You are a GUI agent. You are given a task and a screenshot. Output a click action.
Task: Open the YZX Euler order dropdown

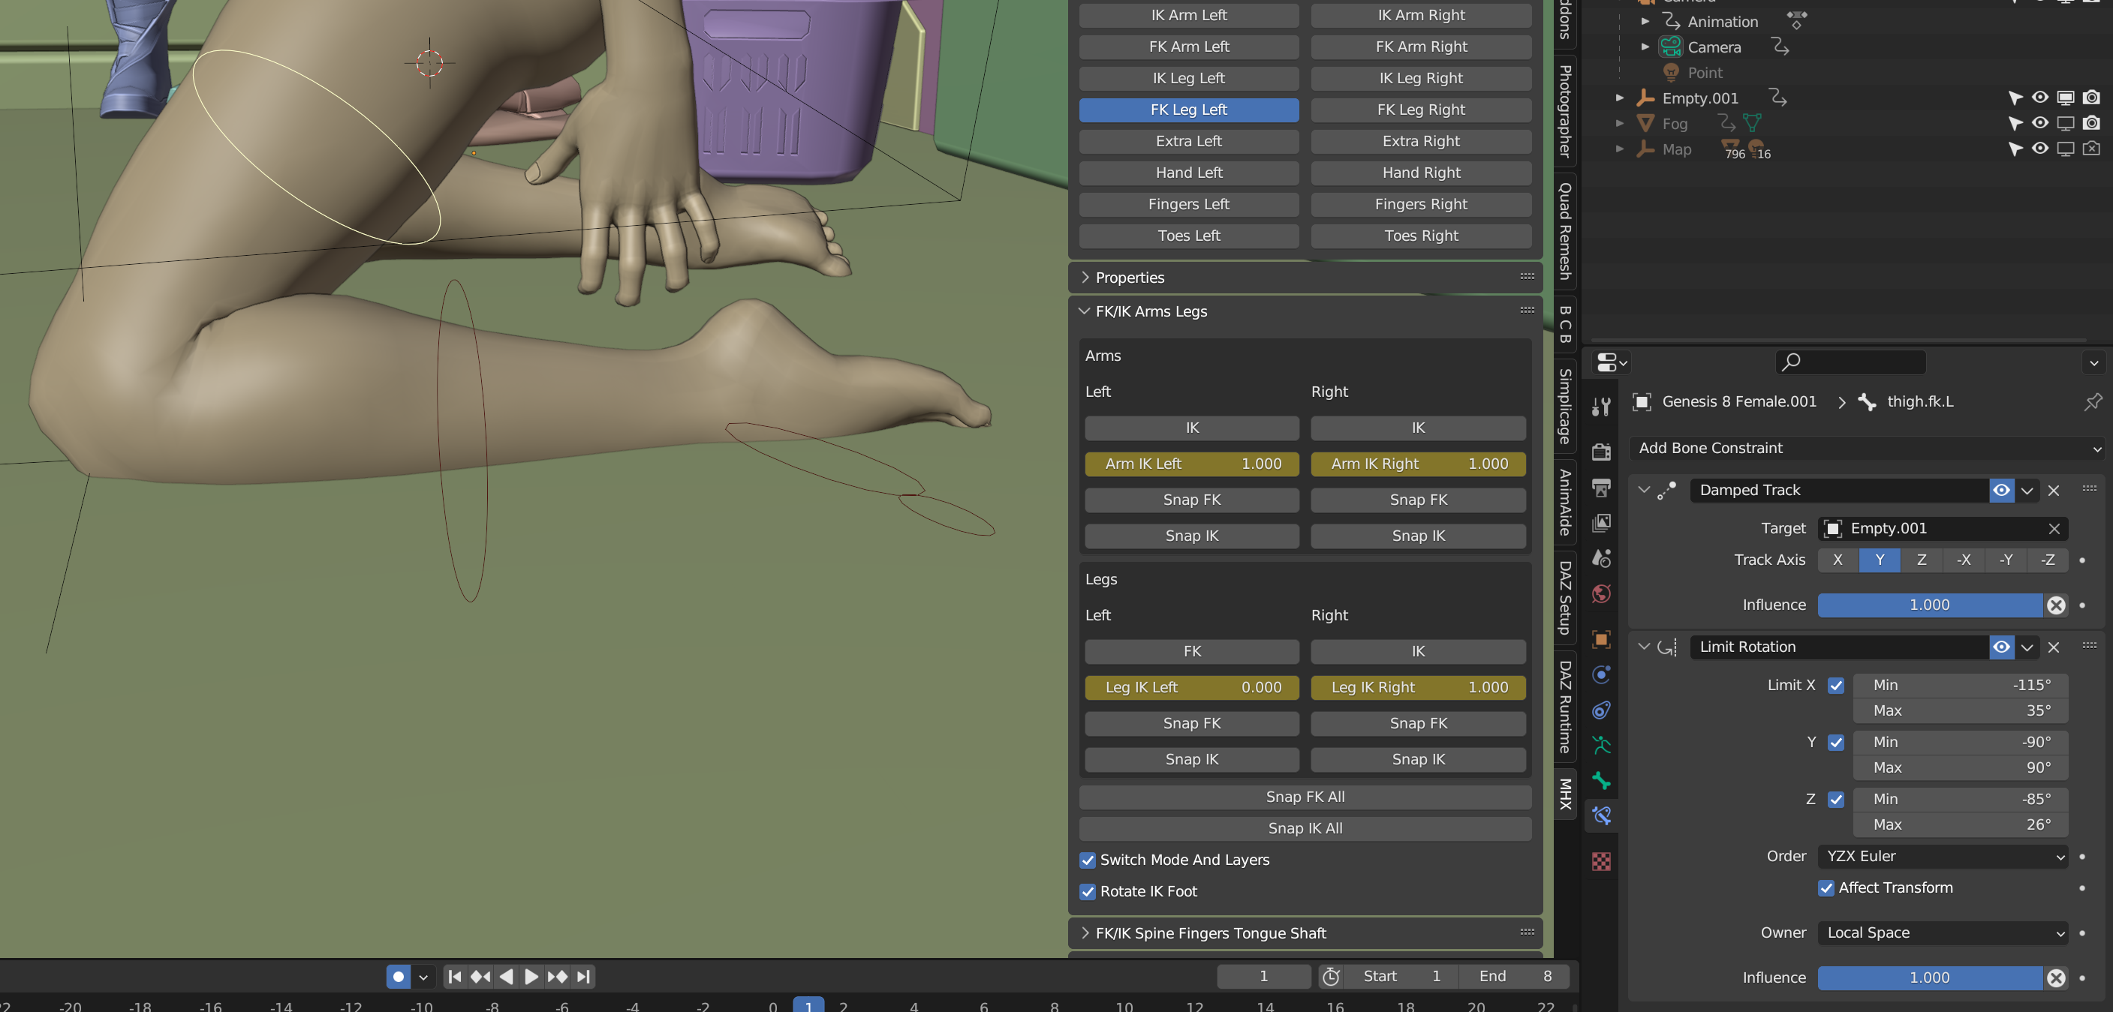pos(1943,856)
